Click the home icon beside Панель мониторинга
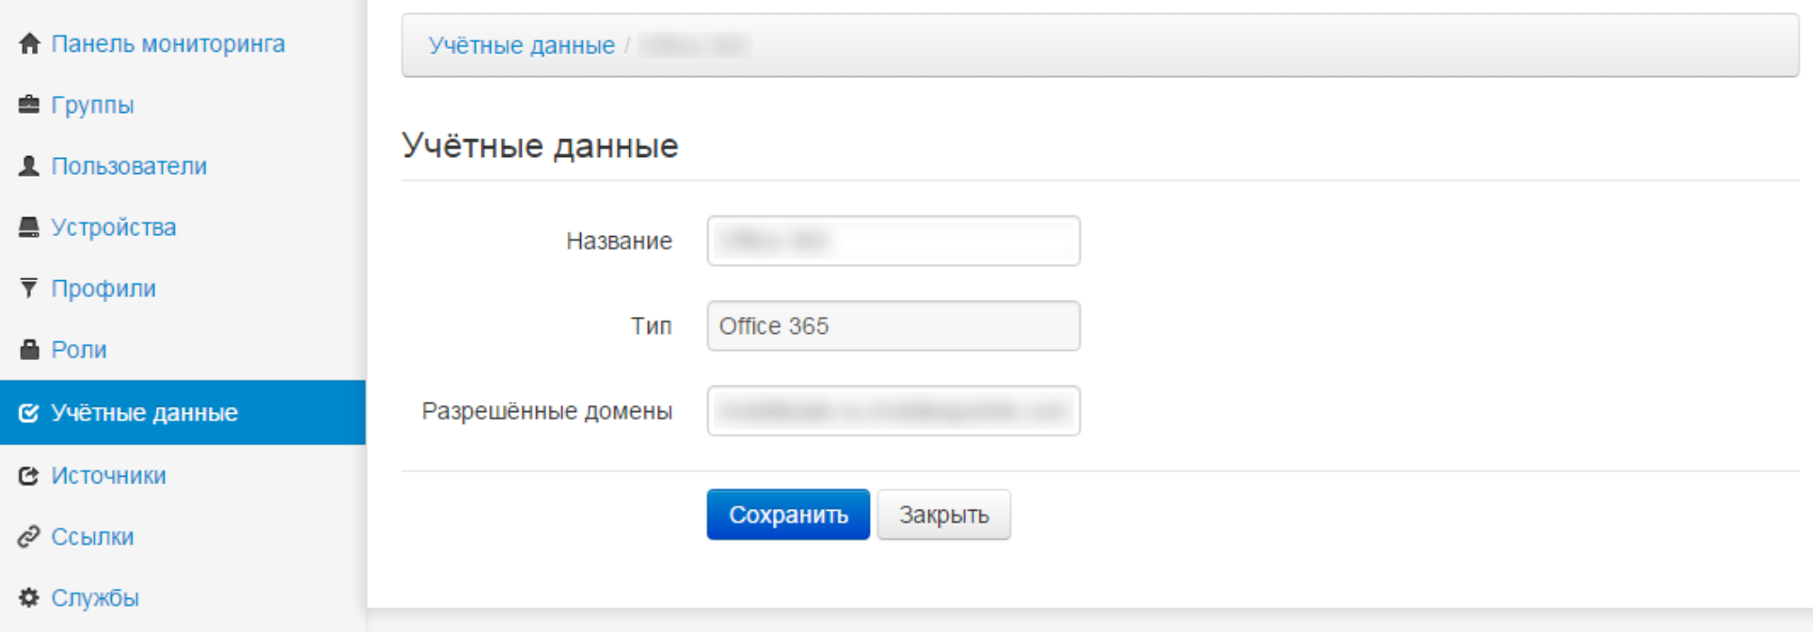 (29, 44)
